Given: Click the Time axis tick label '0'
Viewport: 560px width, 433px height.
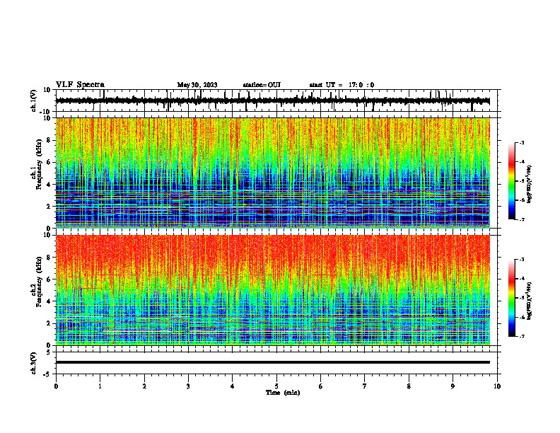Looking at the screenshot, I should (x=56, y=386).
